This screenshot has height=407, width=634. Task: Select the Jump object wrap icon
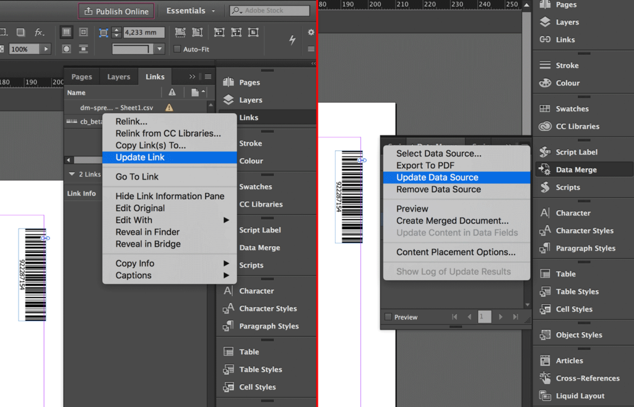click(x=84, y=49)
